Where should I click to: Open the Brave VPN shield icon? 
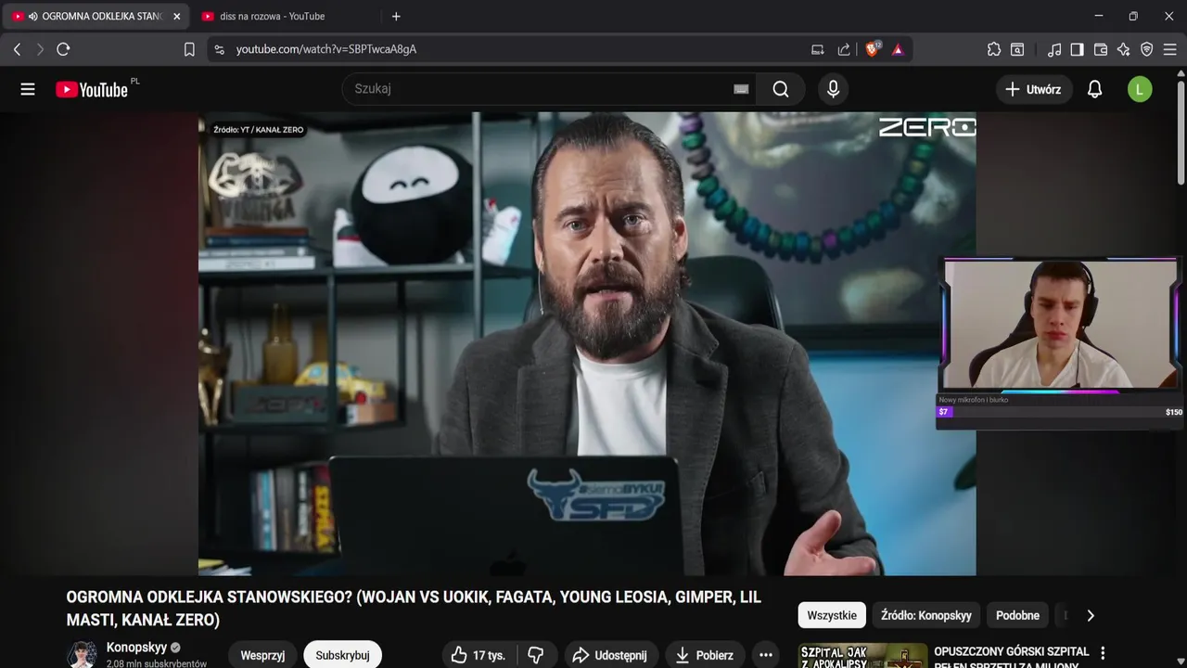tap(1146, 49)
